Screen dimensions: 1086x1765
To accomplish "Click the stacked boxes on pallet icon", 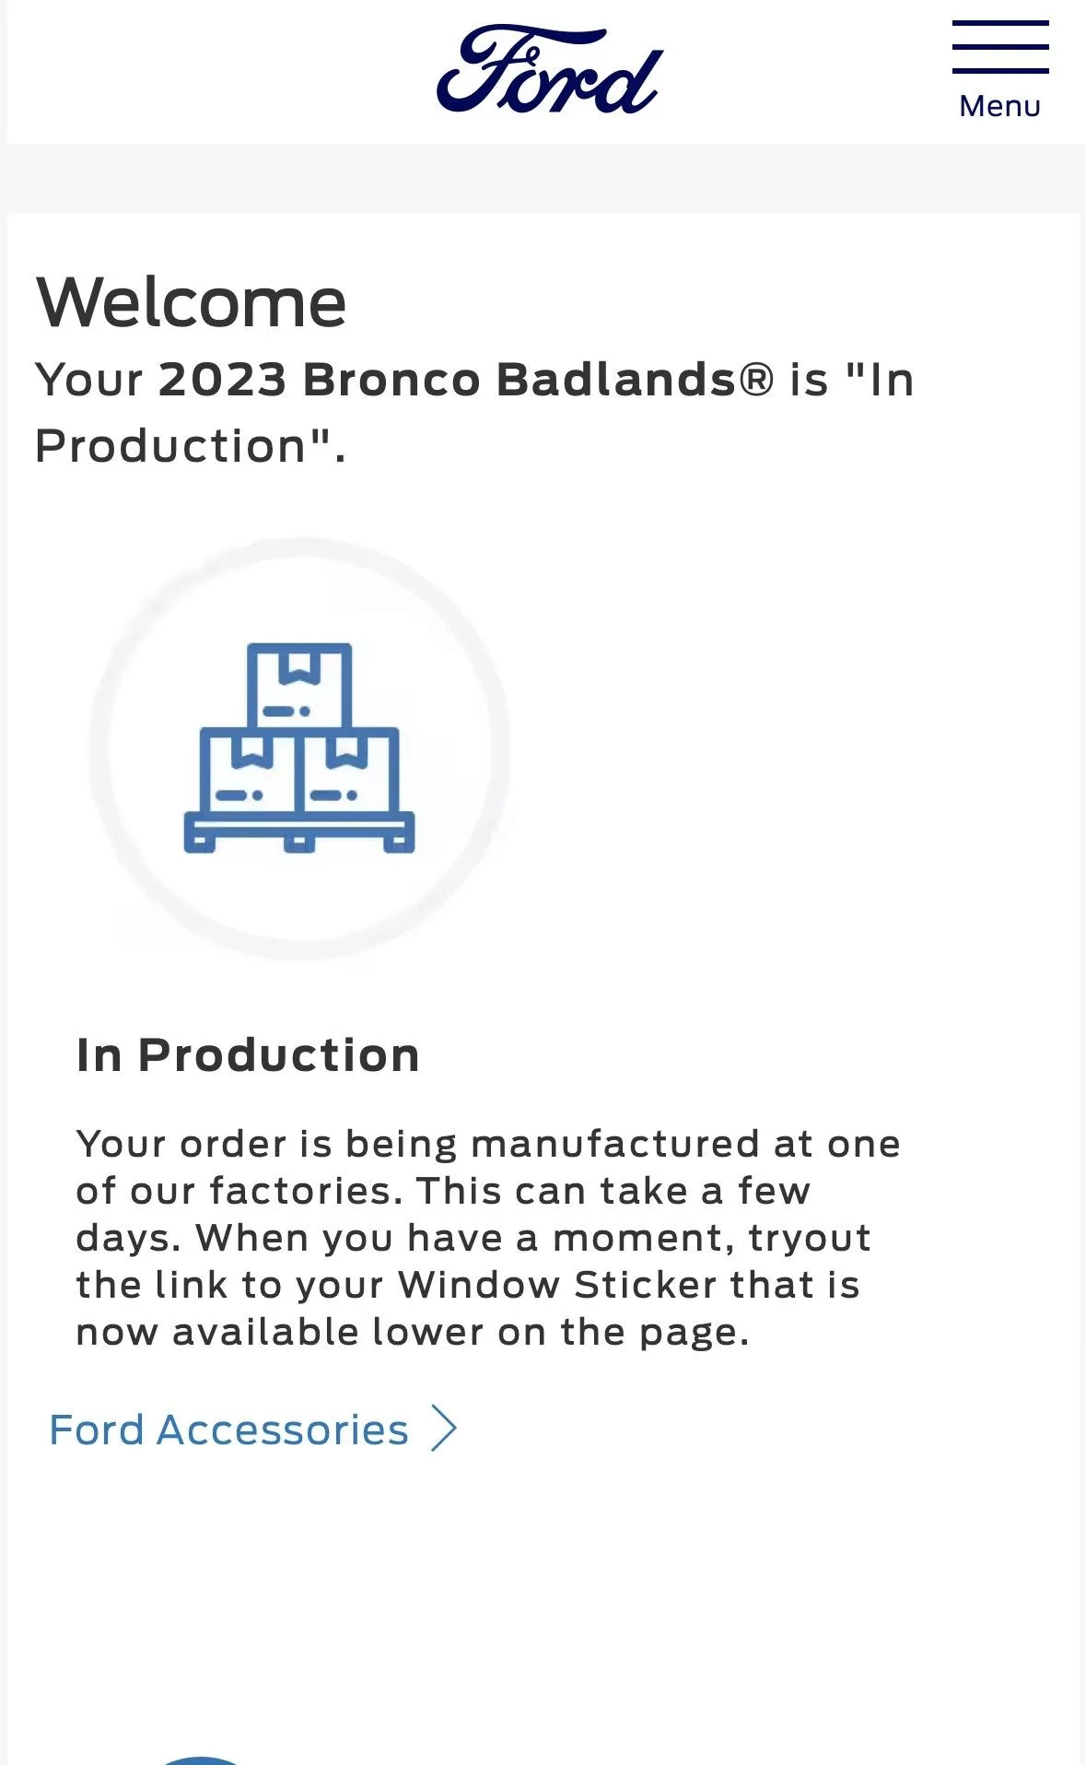I will (x=299, y=747).
